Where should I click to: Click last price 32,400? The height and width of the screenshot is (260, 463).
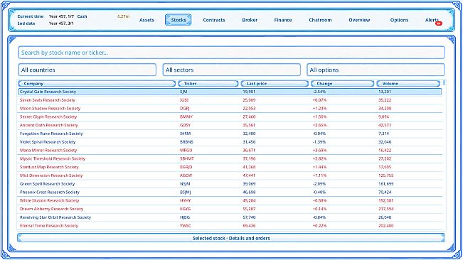pyautogui.click(x=249, y=134)
